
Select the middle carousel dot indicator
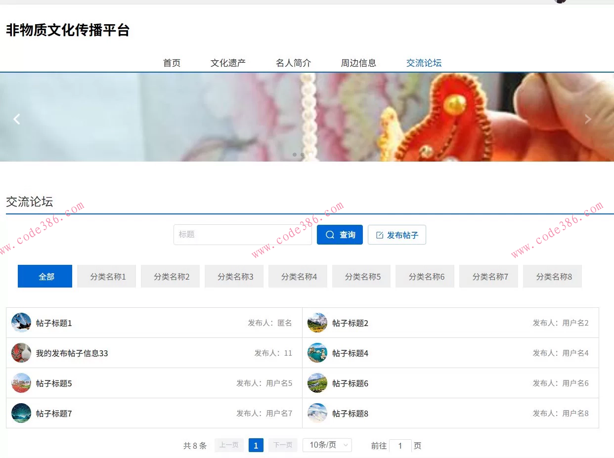coord(303,154)
